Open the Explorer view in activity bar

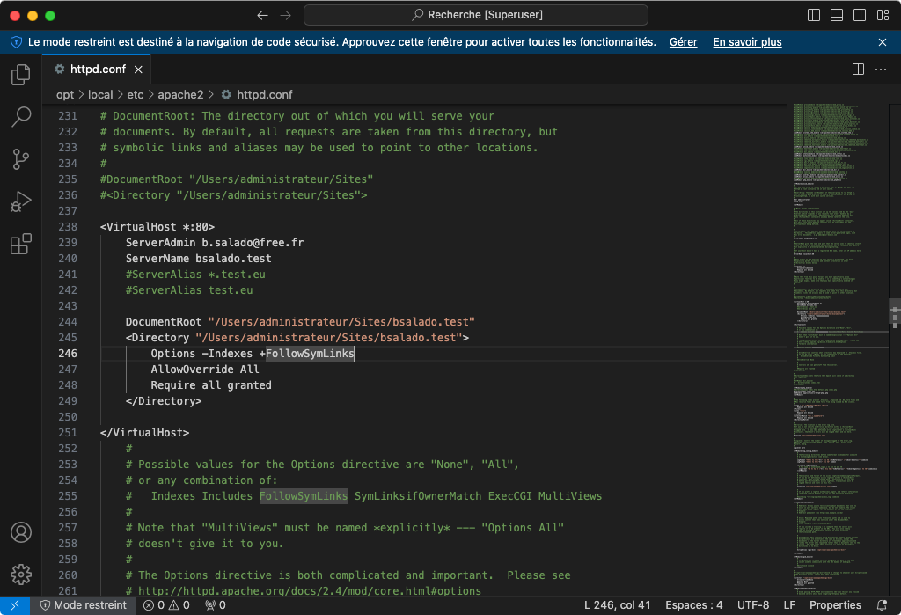tap(20, 75)
